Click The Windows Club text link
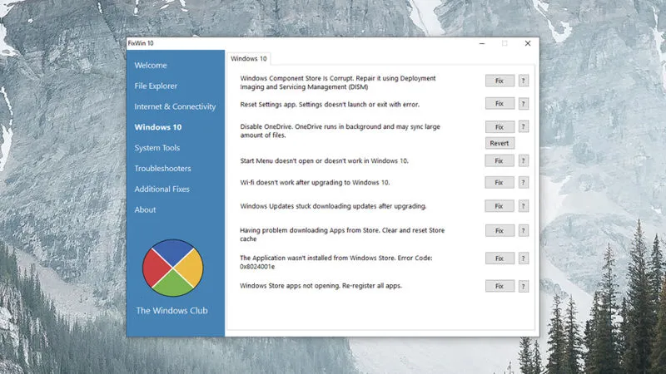 click(x=171, y=311)
